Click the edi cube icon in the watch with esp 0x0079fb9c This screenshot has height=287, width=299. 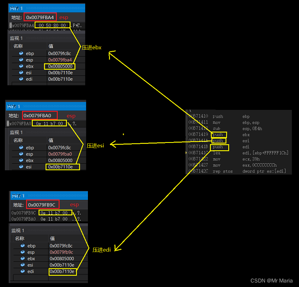23,271
